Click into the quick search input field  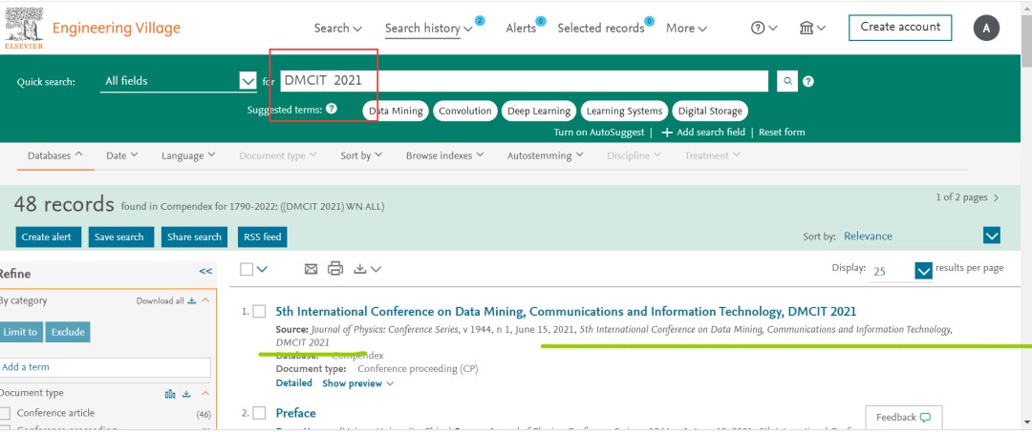click(524, 81)
